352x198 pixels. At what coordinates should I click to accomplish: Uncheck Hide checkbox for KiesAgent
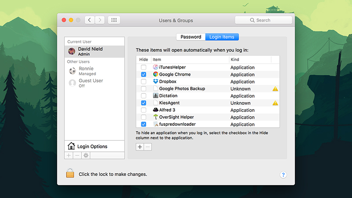(143, 103)
